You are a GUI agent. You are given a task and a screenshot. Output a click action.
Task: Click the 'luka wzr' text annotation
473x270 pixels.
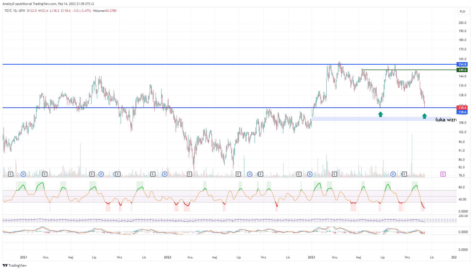click(446, 120)
